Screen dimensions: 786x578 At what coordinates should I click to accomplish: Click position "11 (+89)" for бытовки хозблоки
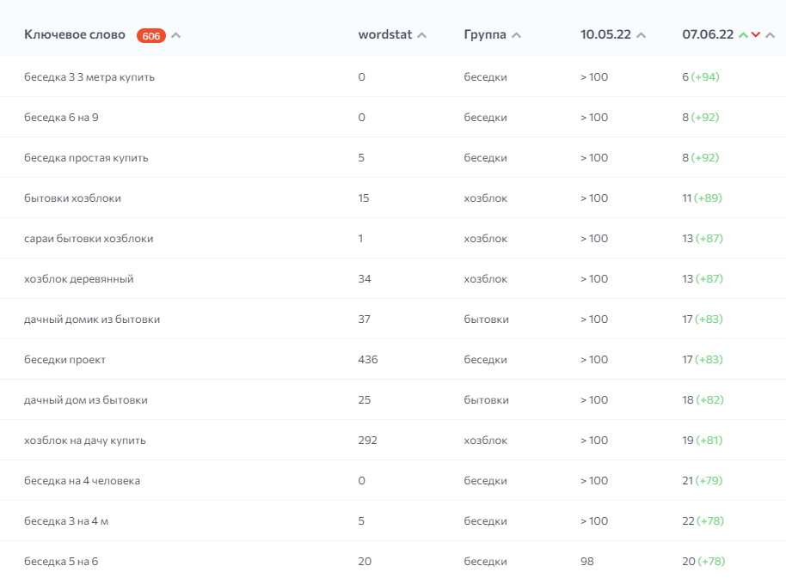tap(703, 198)
